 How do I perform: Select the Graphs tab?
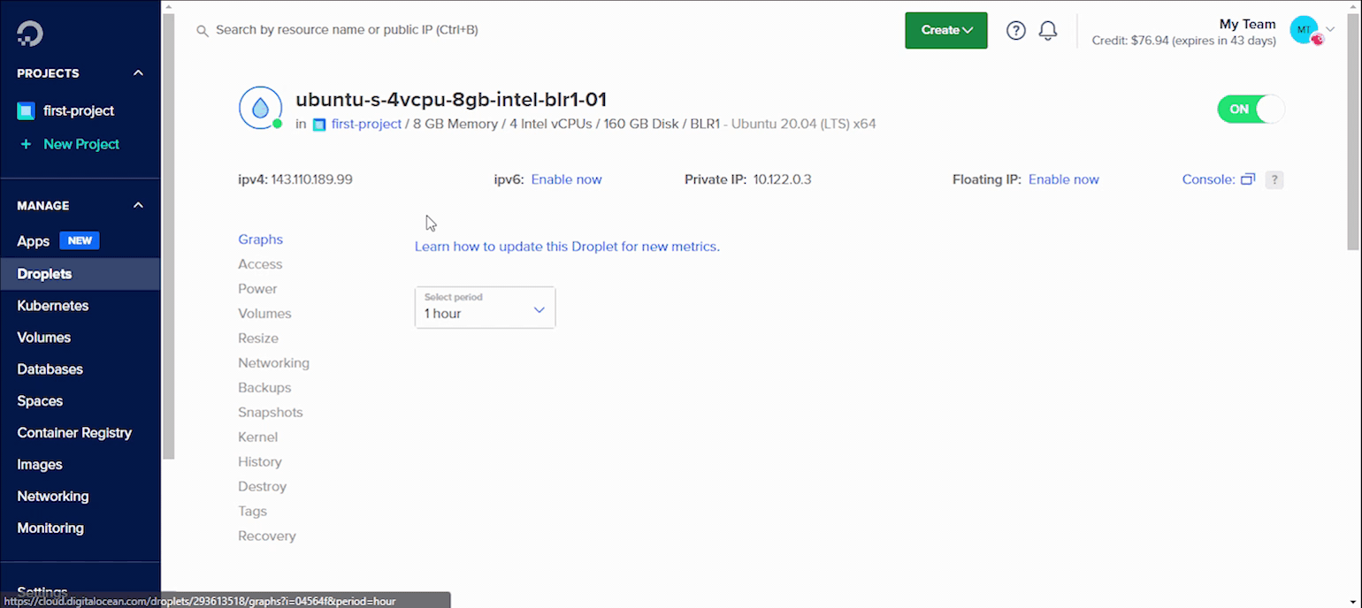pyautogui.click(x=260, y=239)
